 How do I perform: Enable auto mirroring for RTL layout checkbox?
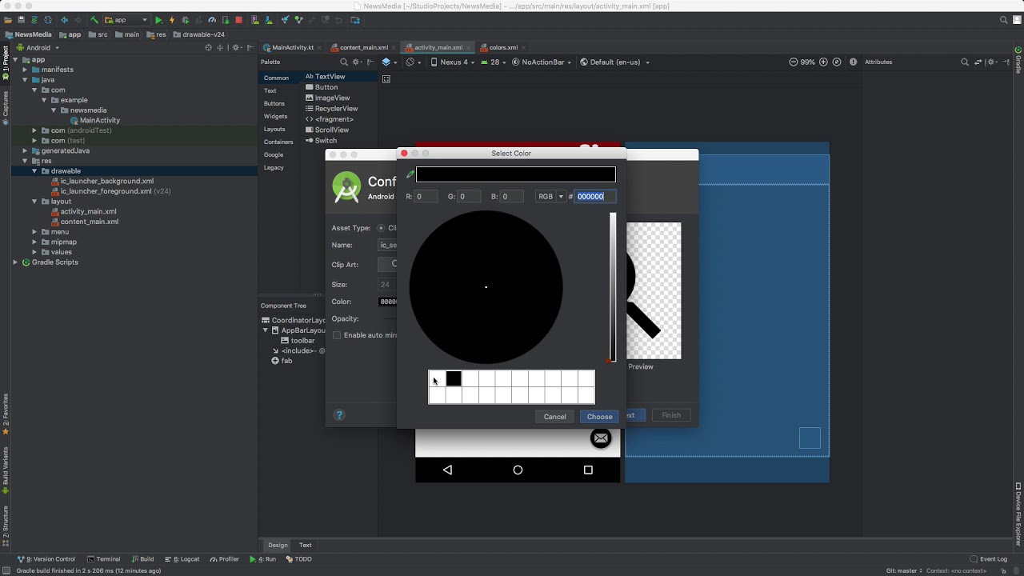click(337, 335)
